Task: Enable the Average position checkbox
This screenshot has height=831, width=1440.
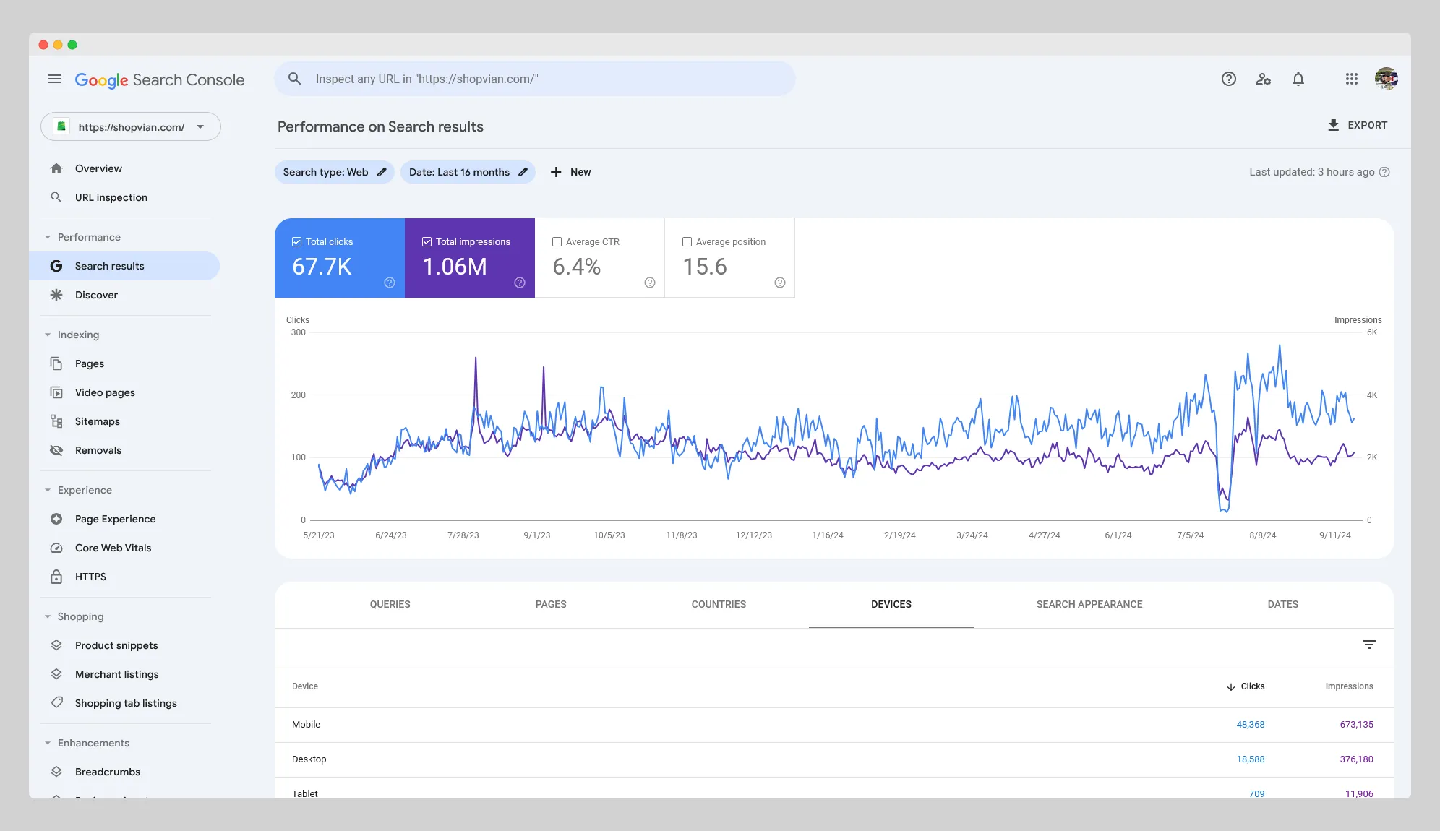Action: pos(687,241)
